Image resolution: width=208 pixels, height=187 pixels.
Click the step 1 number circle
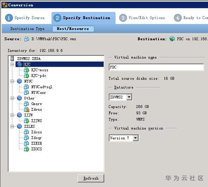pyautogui.click(x=9, y=18)
